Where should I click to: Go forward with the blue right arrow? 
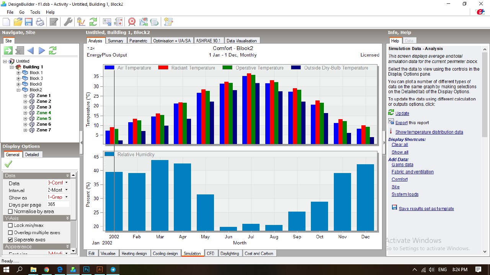pyautogui.click(x=42, y=50)
